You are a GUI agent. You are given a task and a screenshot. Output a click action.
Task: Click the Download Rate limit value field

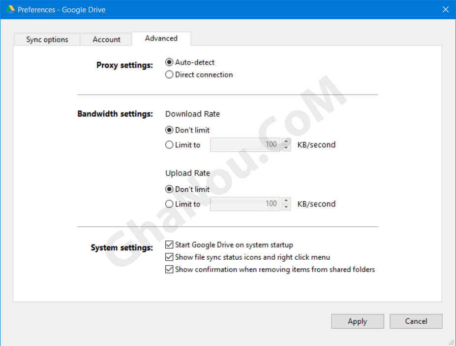[x=245, y=144]
